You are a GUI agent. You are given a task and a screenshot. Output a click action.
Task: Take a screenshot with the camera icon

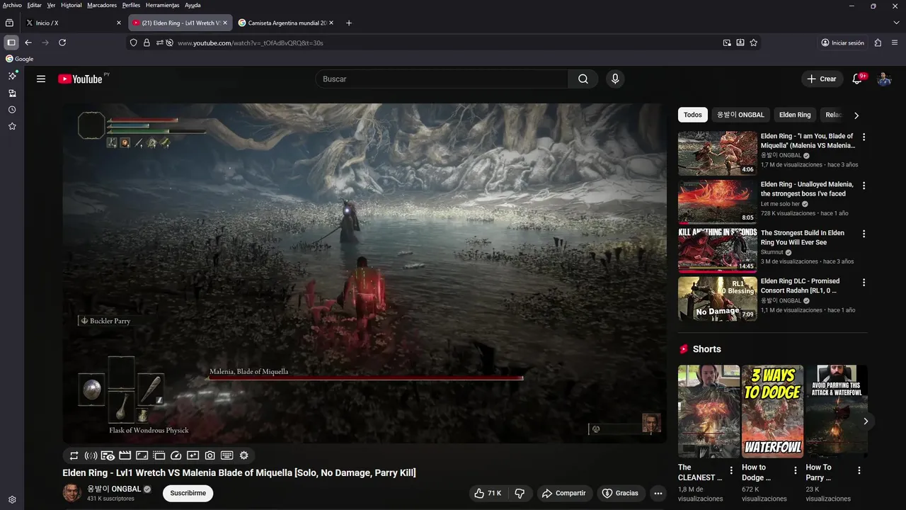[x=210, y=455]
